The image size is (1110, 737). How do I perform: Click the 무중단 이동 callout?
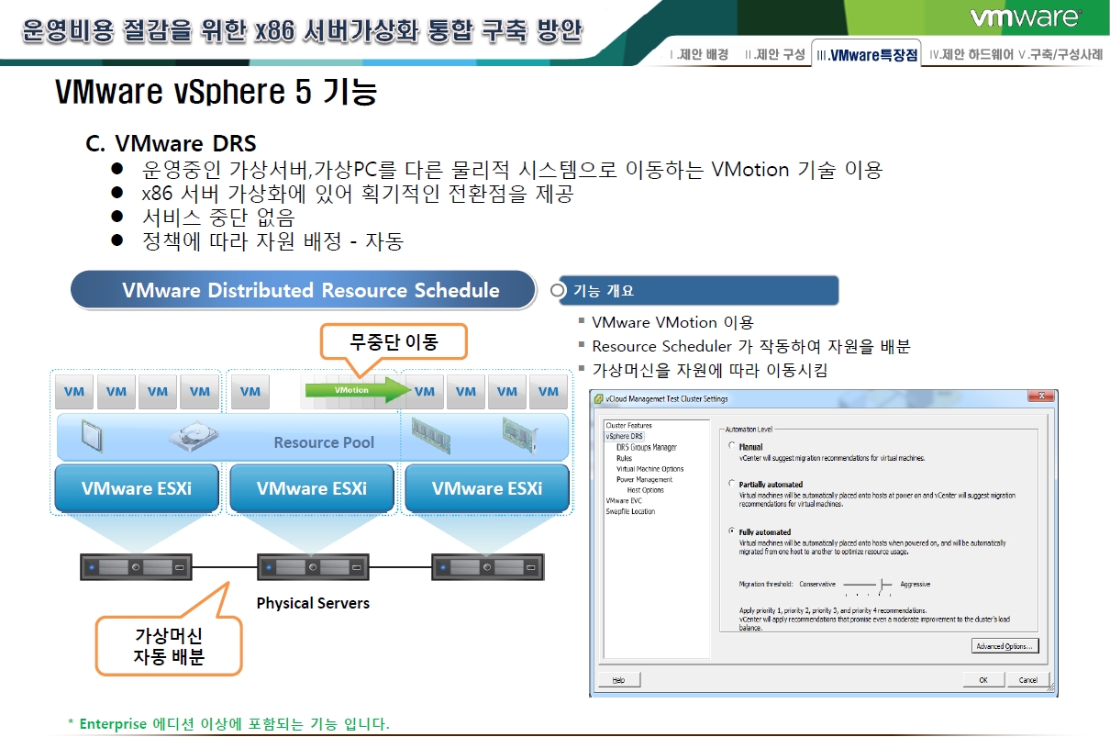click(394, 343)
